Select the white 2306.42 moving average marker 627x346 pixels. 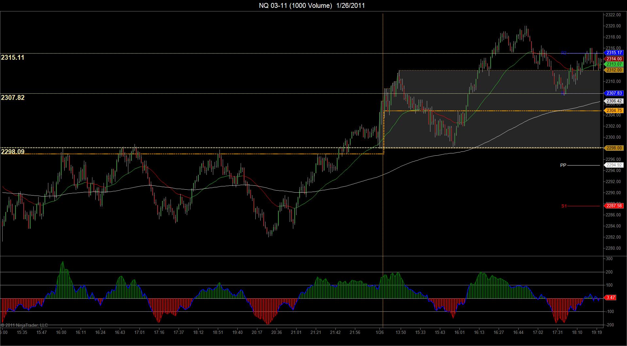tap(614, 101)
